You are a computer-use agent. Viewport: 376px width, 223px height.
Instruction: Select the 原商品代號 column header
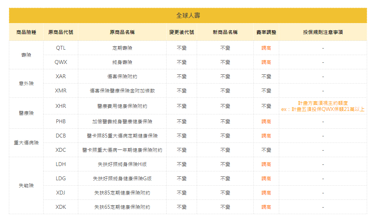point(61,32)
